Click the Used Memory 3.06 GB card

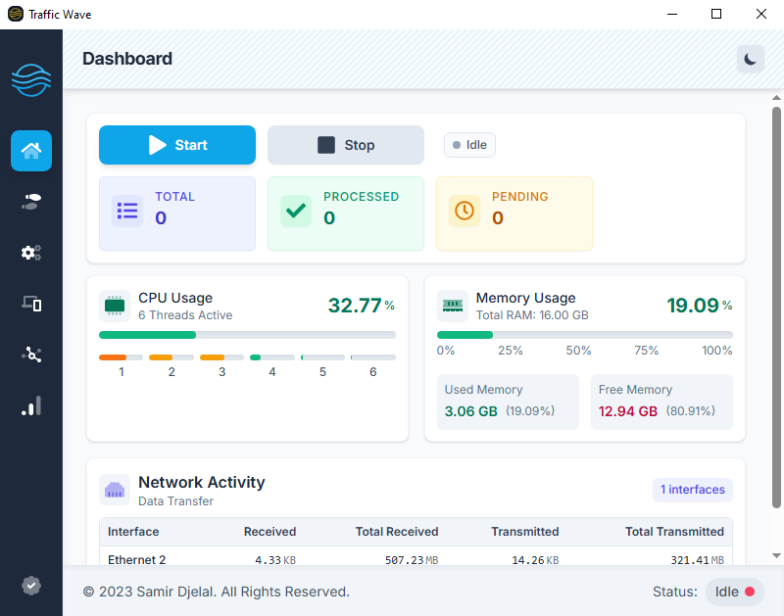point(508,402)
